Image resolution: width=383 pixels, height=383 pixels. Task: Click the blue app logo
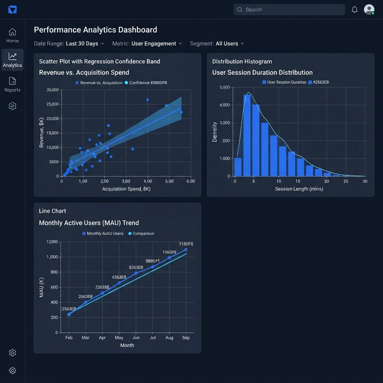12,9
